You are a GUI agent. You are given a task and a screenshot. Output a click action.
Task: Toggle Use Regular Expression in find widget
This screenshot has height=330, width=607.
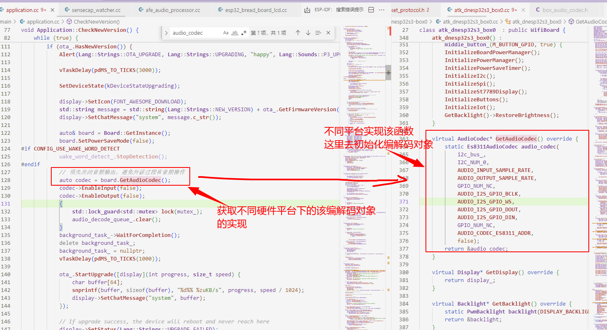244,33
